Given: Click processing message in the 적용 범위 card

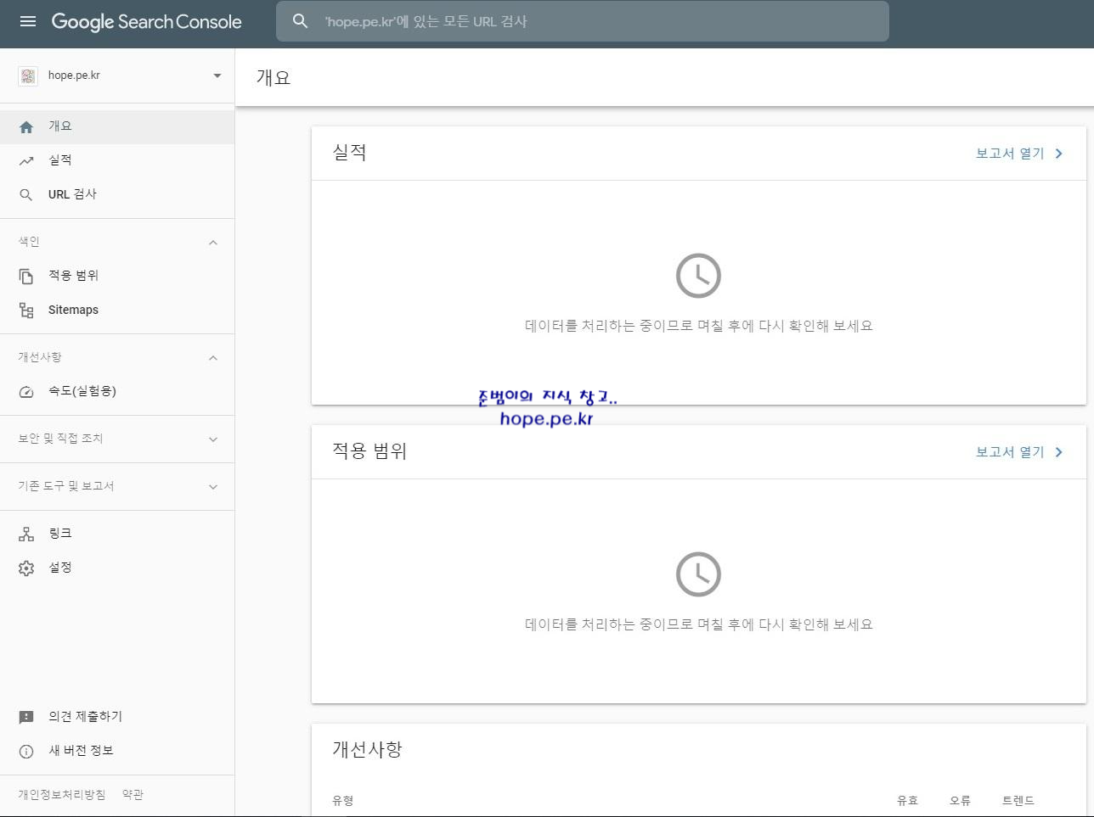Looking at the screenshot, I should coord(698,624).
